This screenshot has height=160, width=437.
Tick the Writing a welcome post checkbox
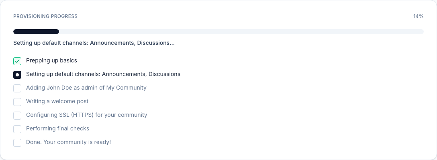coord(17,102)
